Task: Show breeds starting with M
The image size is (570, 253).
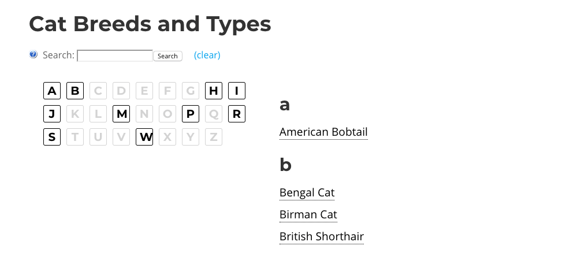Action: tap(121, 114)
